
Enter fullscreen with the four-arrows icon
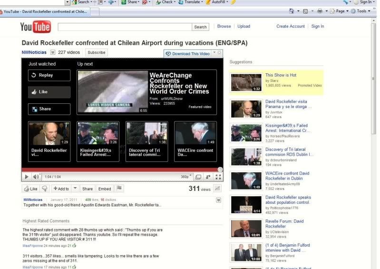tap(218, 177)
